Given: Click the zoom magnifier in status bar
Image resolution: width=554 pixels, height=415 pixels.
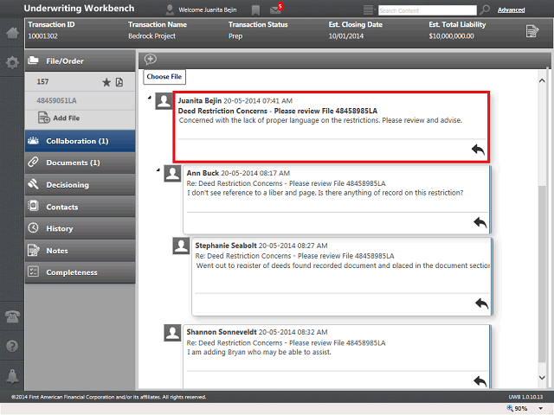Looking at the screenshot, I should (510, 408).
